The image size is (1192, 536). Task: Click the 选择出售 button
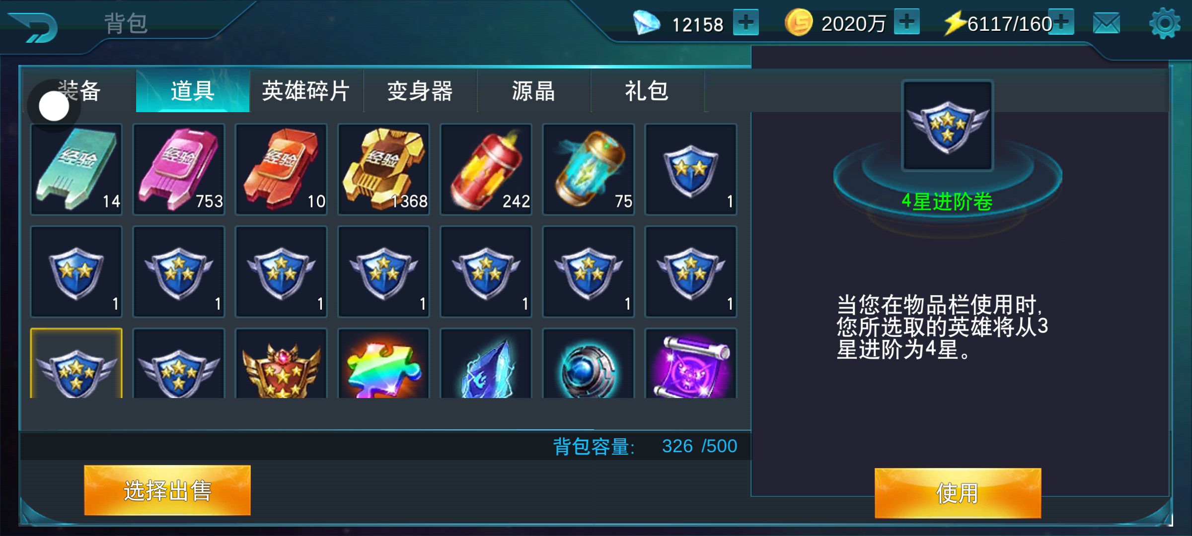[x=167, y=490]
